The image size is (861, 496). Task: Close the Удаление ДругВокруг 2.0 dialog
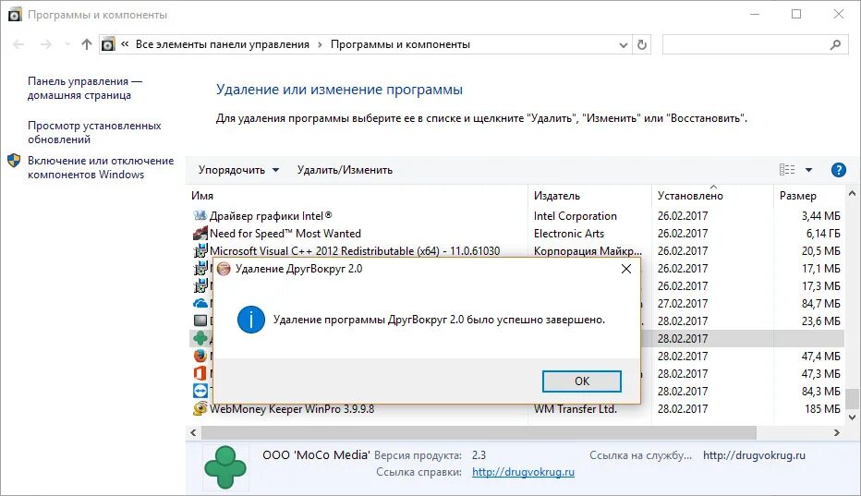click(626, 269)
